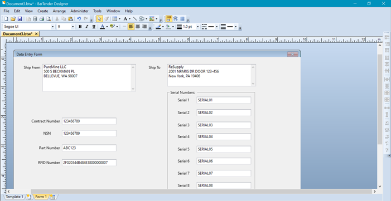Click the form control creation icon

(115, 19)
